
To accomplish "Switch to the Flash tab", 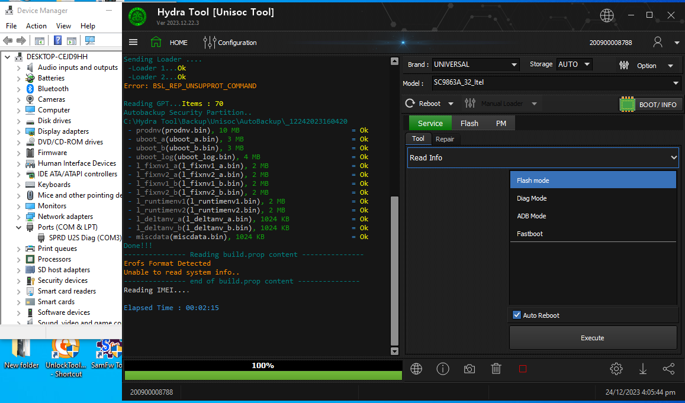I will [x=469, y=123].
